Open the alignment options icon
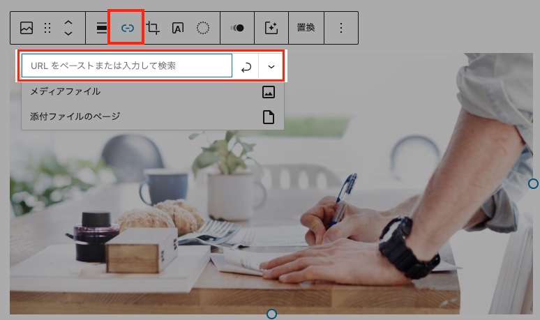This screenshot has height=320, width=540. click(101, 28)
